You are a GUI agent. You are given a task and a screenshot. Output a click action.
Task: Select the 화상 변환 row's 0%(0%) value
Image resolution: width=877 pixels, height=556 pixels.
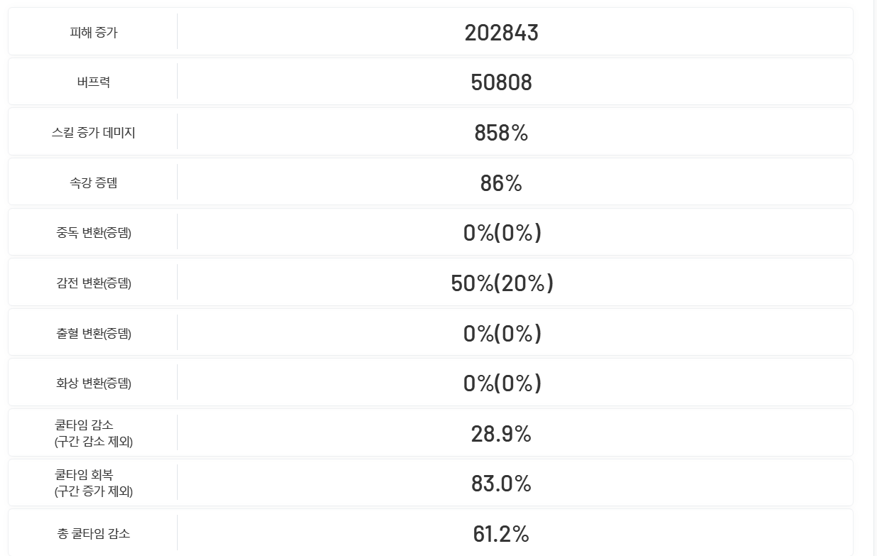[502, 383]
